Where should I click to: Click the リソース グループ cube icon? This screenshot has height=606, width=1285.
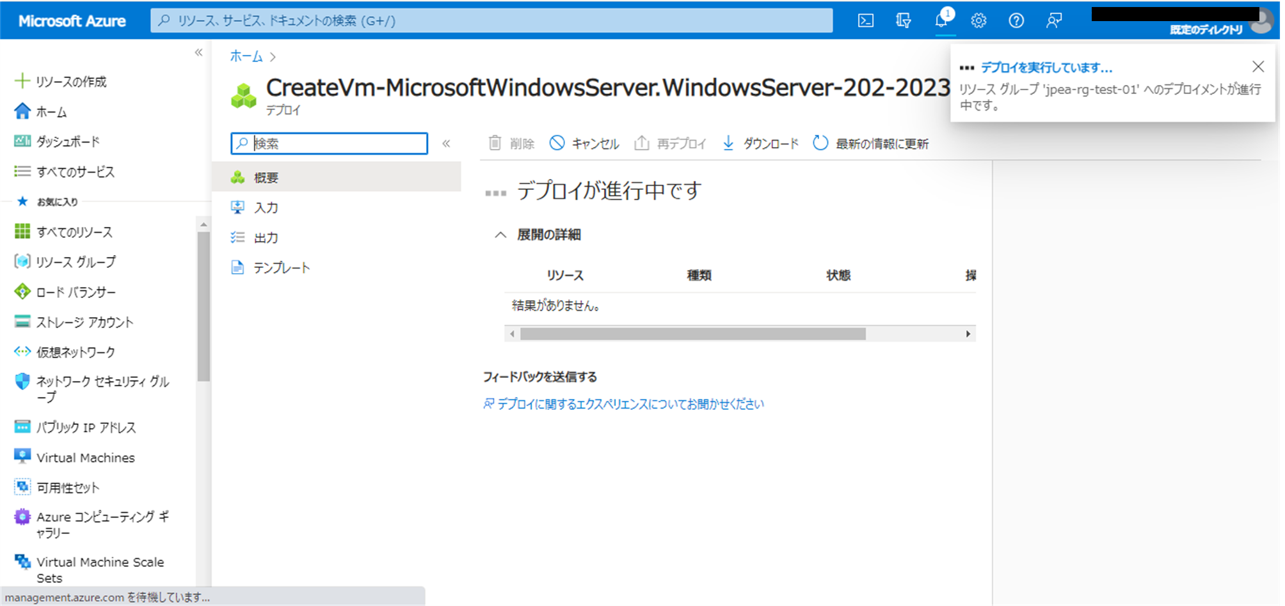point(22,261)
